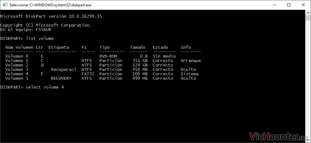The height and width of the screenshot is (143, 311).
Task: Maximize the diskpart console window
Action: (x=289, y=5)
